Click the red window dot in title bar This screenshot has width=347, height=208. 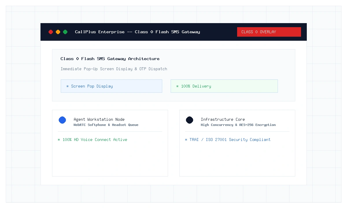pyautogui.click(x=51, y=32)
